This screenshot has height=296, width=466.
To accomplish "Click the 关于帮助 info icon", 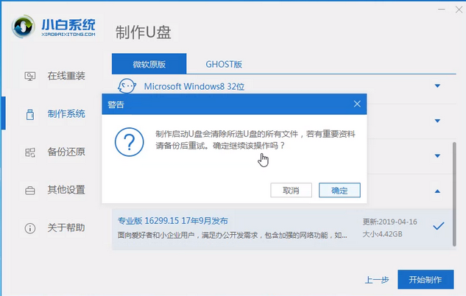I will pyautogui.click(x=30, y=228).
